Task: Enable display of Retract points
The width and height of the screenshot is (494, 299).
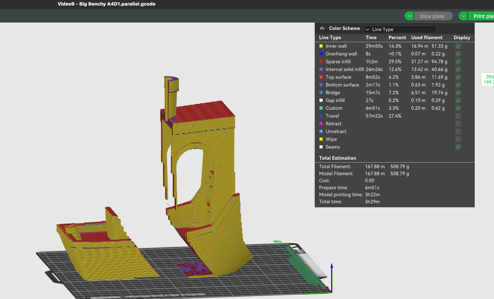Action: pyautogui.click(x=458, y=124)
